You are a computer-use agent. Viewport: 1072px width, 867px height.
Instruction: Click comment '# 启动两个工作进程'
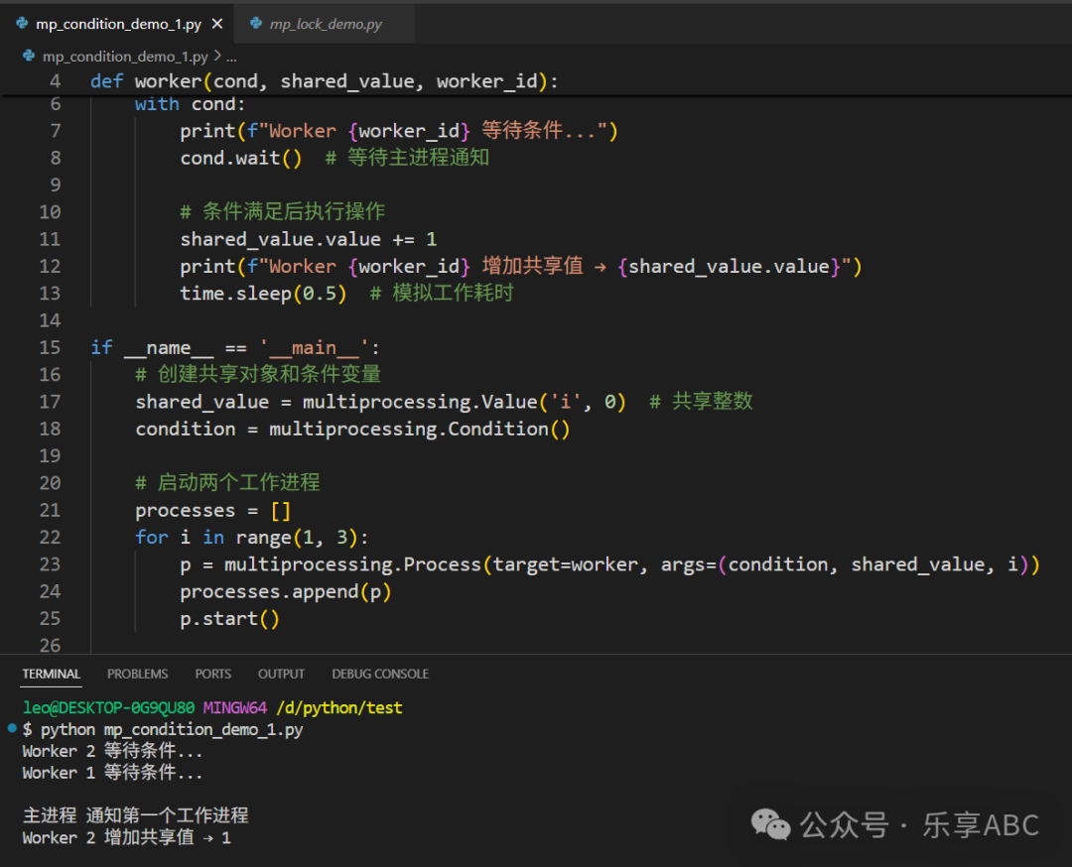pos(227,483)
